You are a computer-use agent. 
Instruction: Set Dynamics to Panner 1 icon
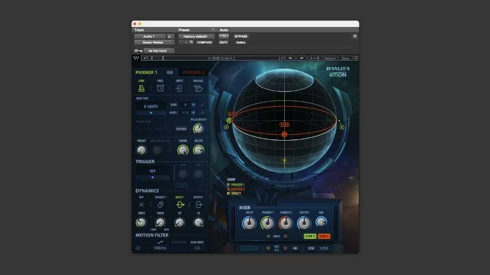tap(160, 205)
